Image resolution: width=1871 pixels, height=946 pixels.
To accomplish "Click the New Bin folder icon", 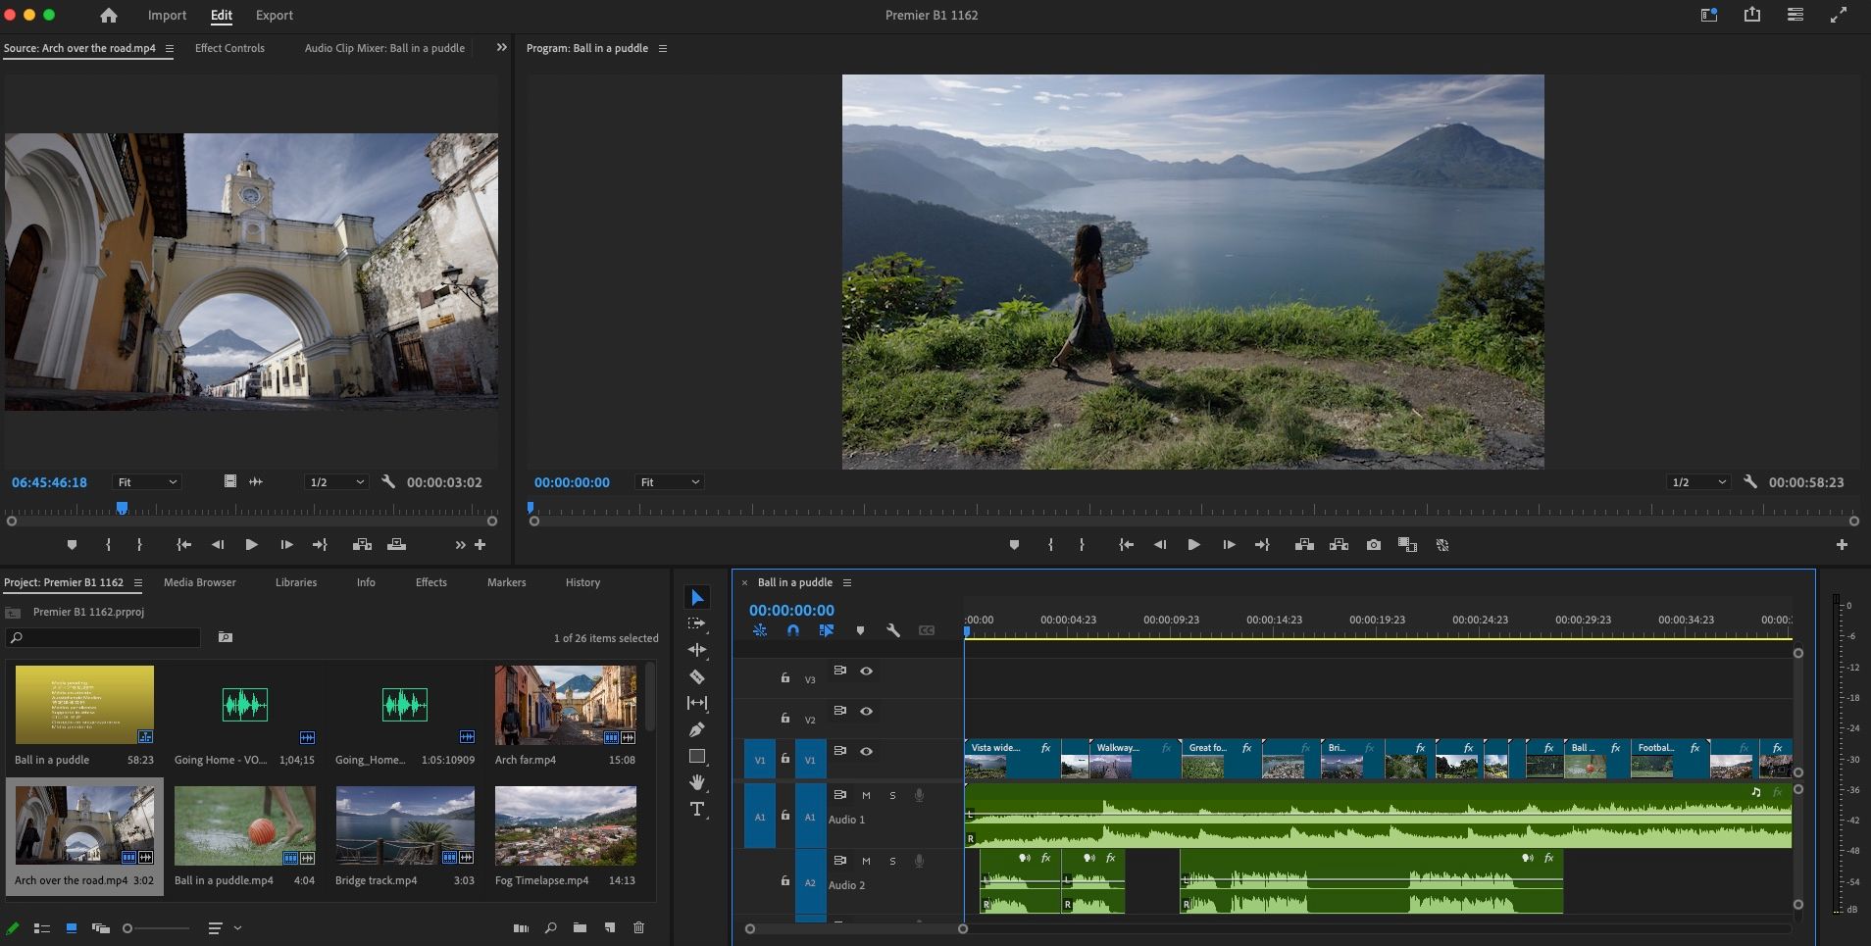I will (x=580, y=927).
